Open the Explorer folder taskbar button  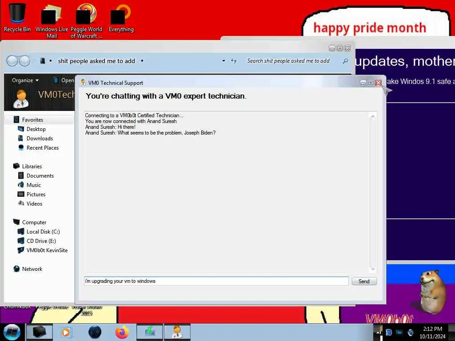click(40, 332)
